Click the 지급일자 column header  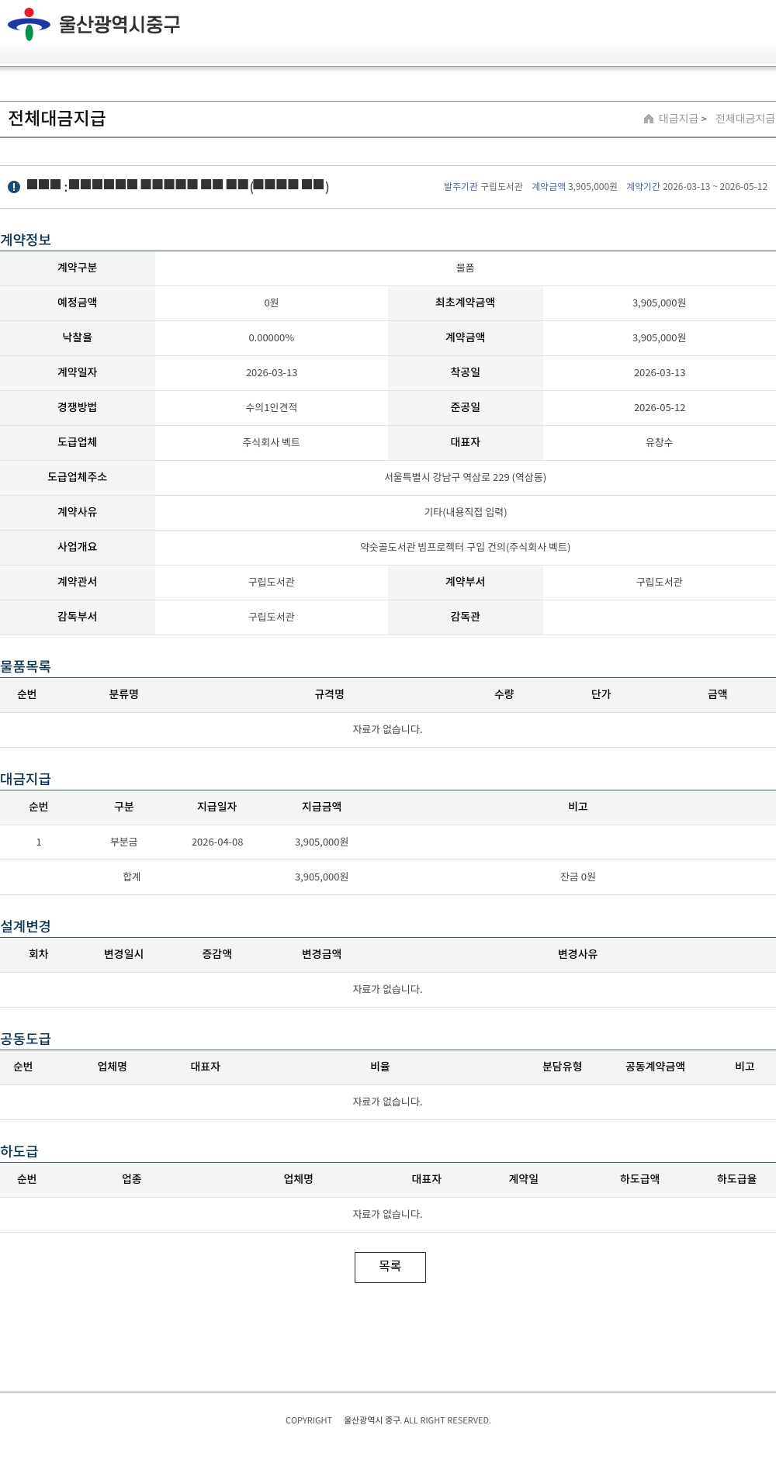(x=217, y=807)
